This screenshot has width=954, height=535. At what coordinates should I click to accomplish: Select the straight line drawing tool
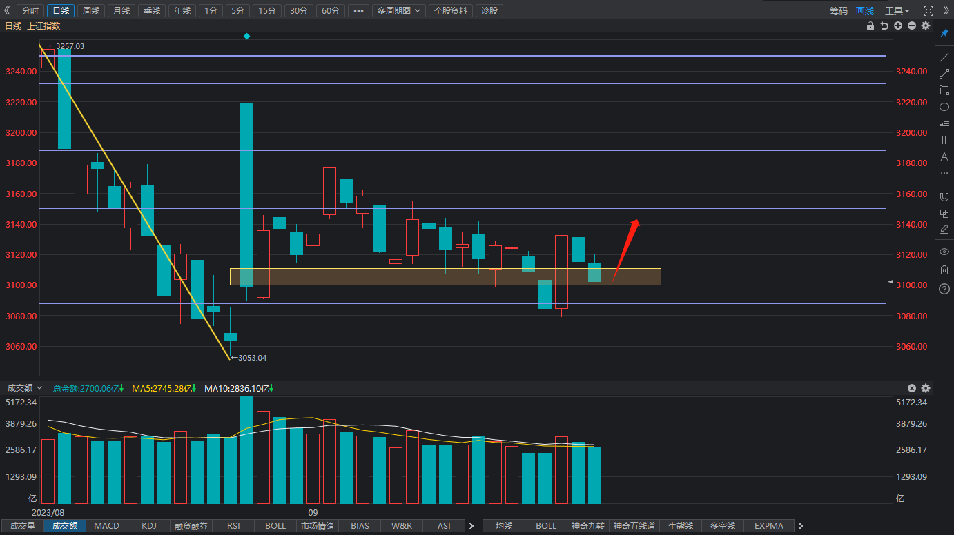tap(944, 57)
